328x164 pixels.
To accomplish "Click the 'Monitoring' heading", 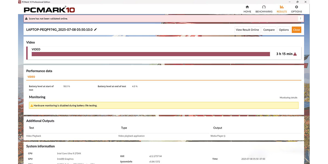I will tap(37, 97).
